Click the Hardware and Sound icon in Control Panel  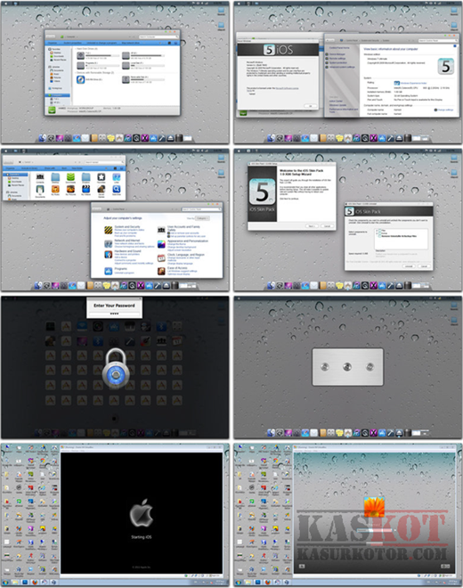tap(109, 255)
